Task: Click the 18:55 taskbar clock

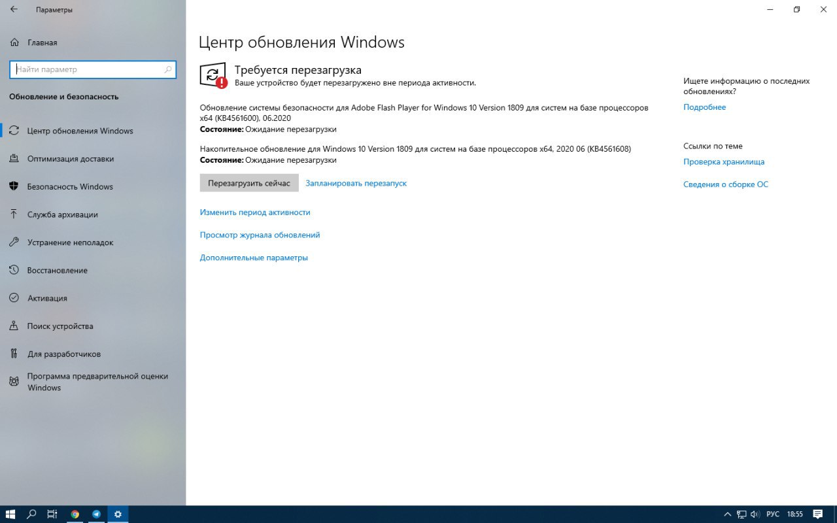Action: pyautogui.click(x=795, y=515)
